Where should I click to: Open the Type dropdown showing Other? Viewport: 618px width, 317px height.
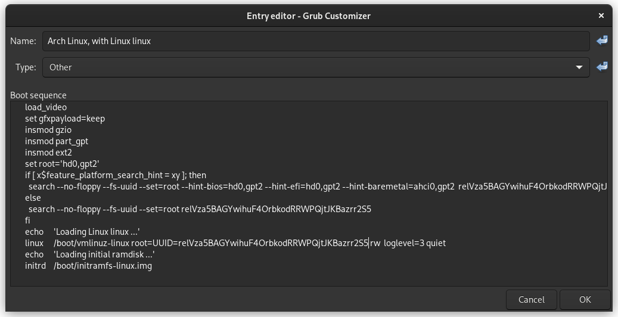tap(316, 67)
